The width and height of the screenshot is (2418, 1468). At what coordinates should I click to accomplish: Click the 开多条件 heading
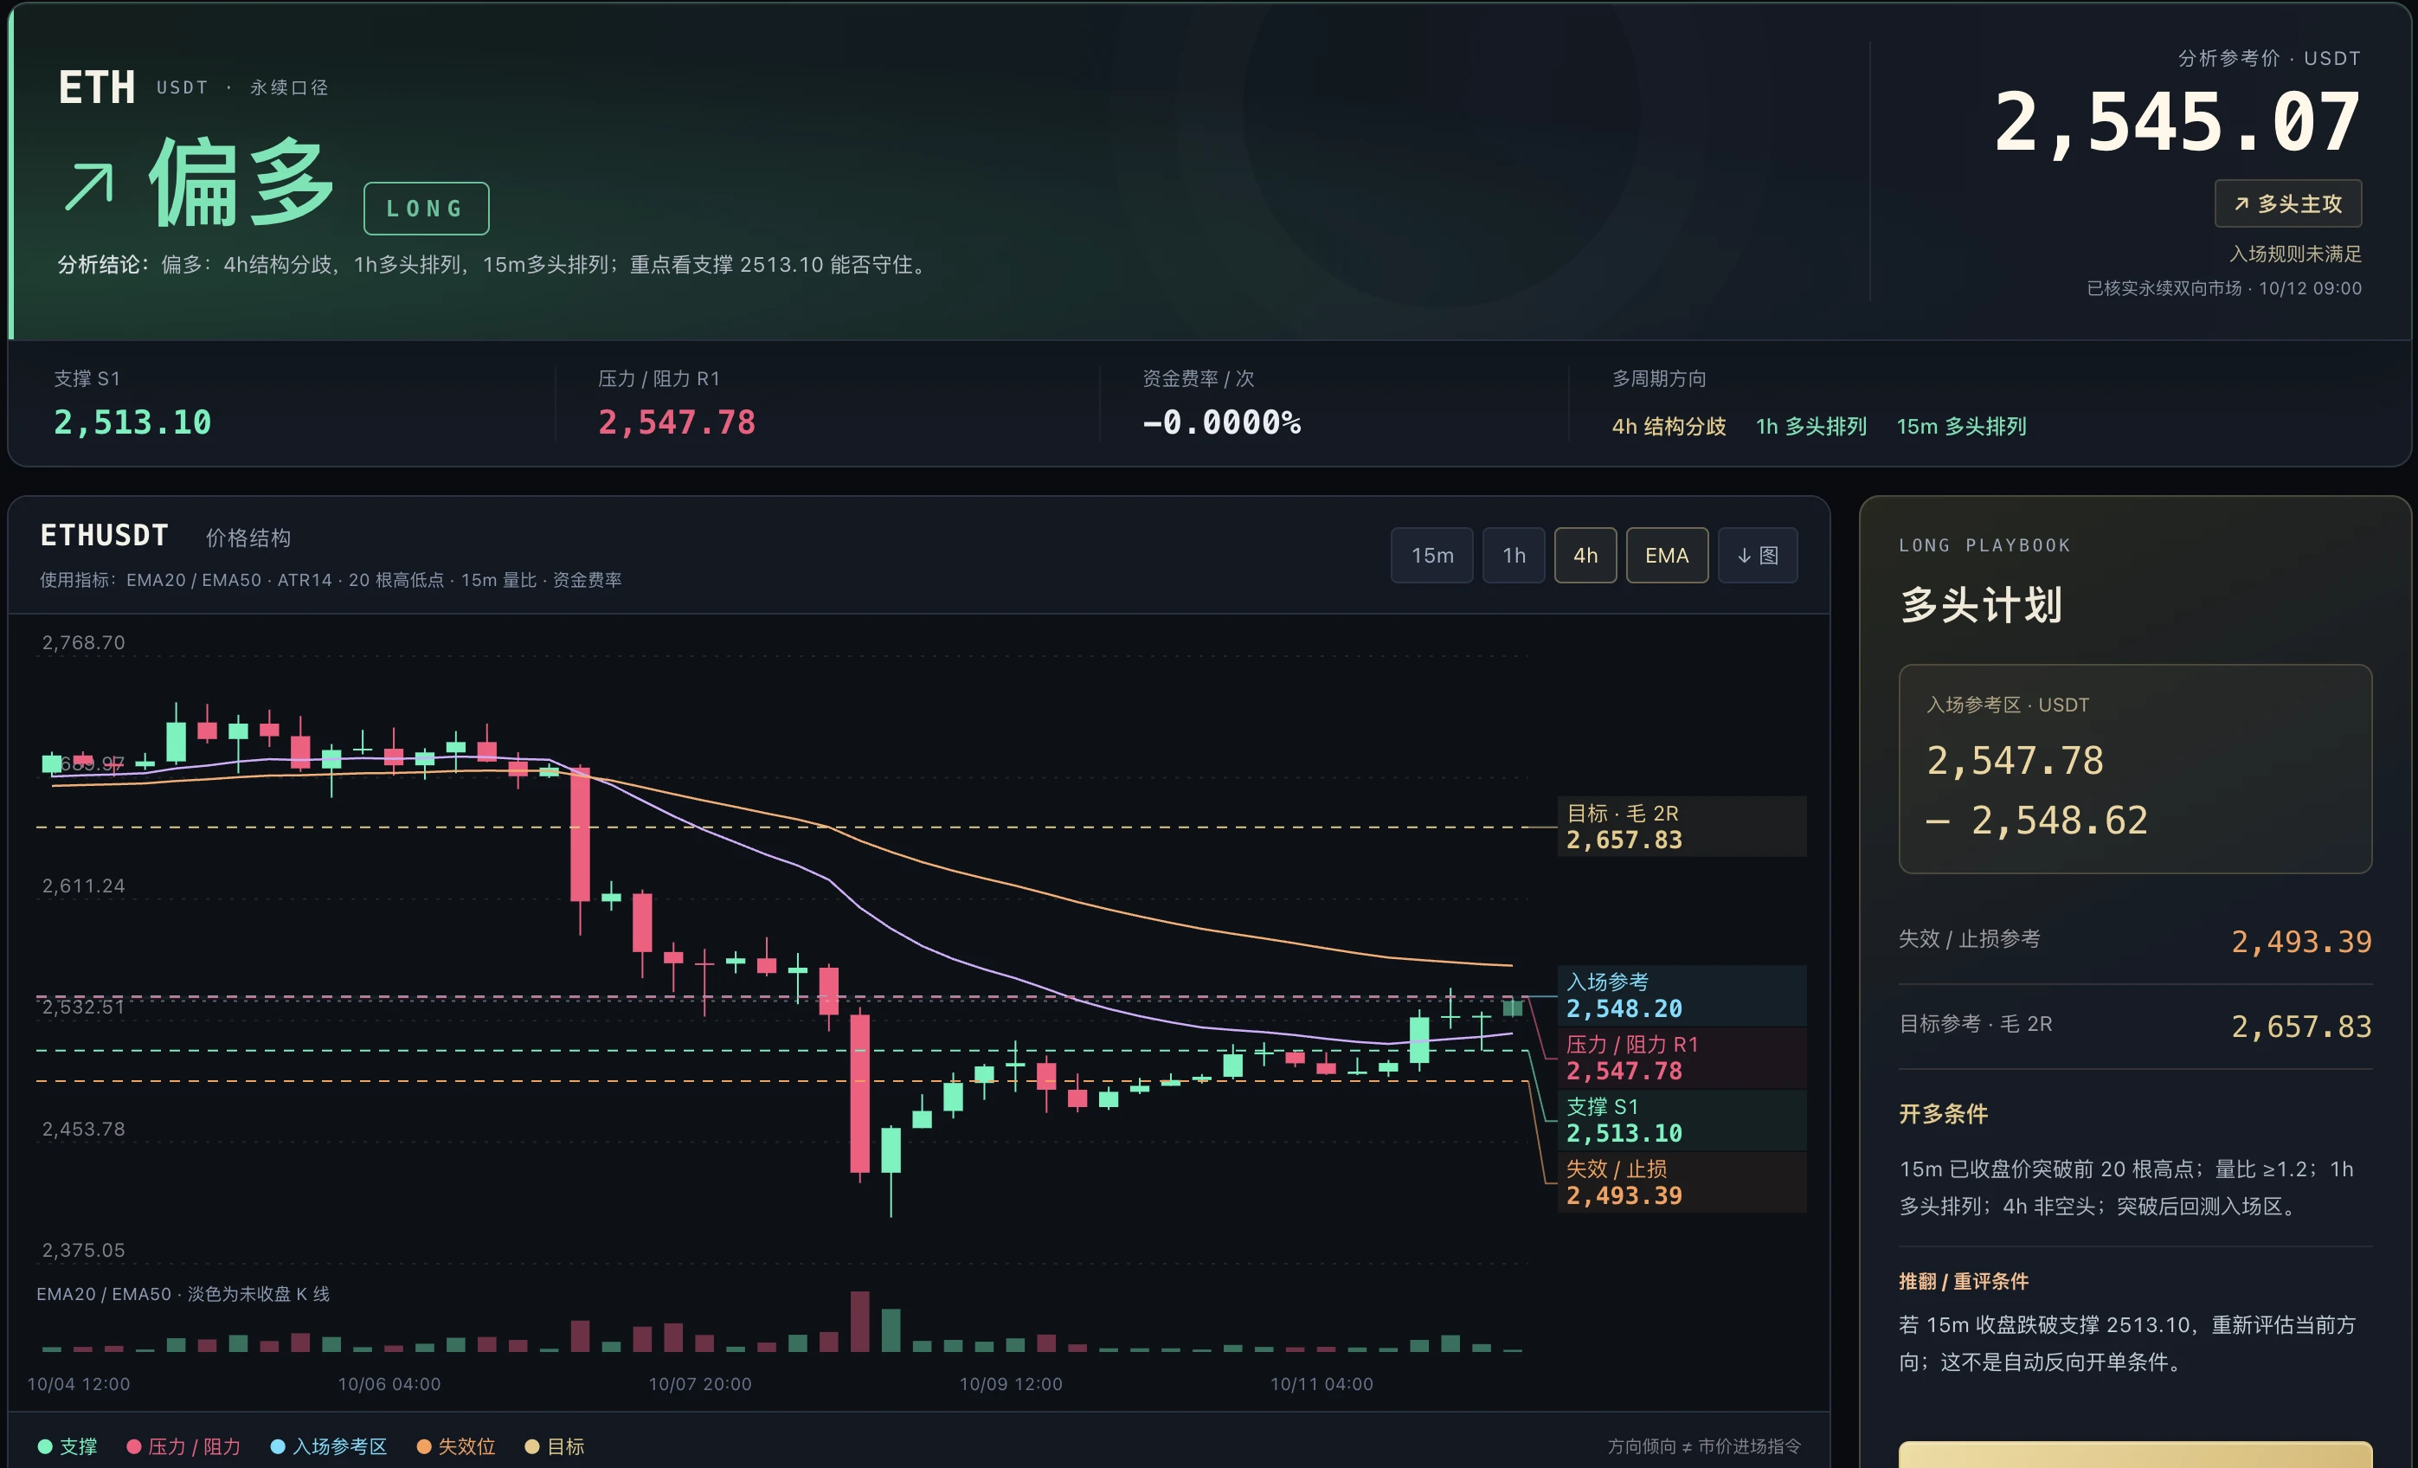[1943, 1114]
